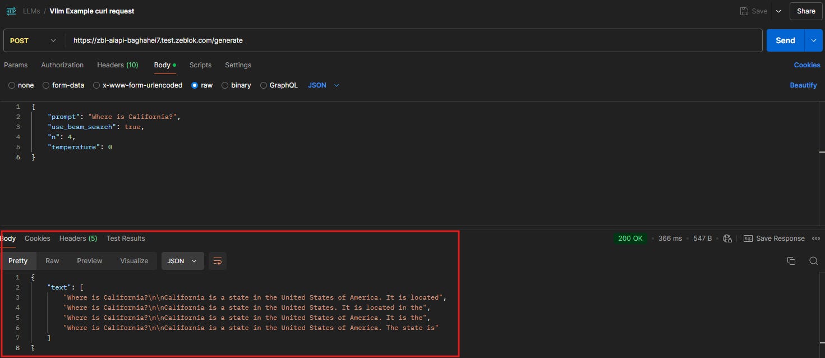Select the x-www-form-urlencoded body type
Image resolution: width=825 pixels, height=358 pixels.
138,85
